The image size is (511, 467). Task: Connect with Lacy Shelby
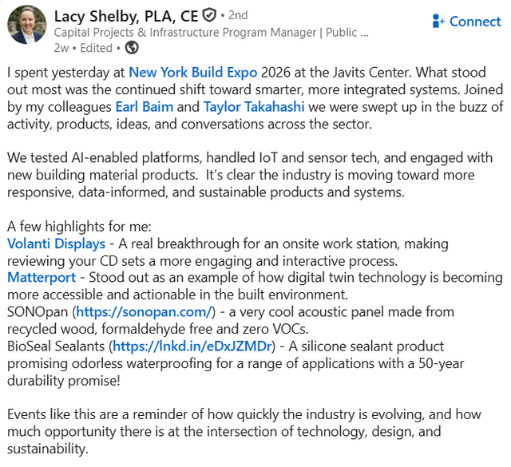(466, 22)
